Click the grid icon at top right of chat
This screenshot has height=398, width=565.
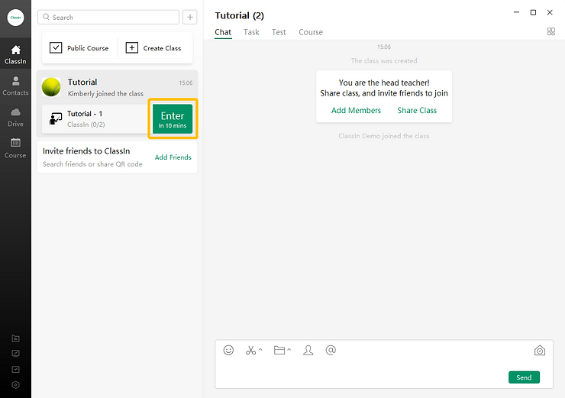pos(551,31)
